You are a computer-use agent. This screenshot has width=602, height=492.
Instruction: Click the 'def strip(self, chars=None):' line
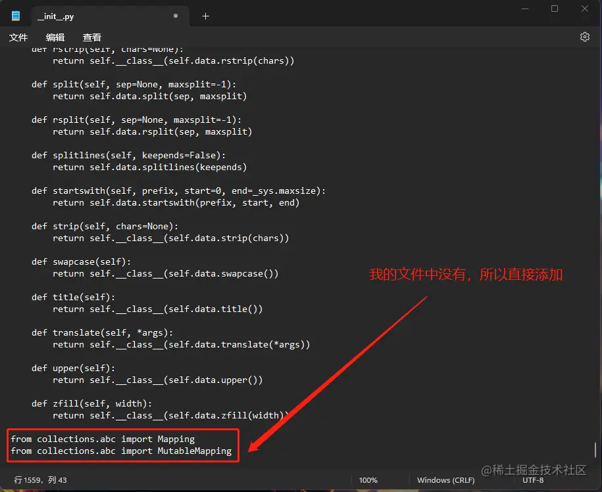click(105, 227)
